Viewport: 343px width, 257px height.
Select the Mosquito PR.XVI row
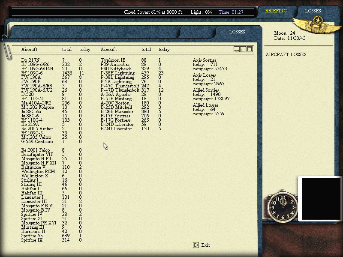(51, 223)
